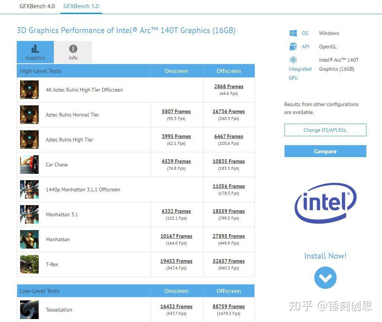382x322 pixels.
Task: Open the 2868 Frames Aztec Ruins result link
Action: pyautogui.click(x=228, y=86)
